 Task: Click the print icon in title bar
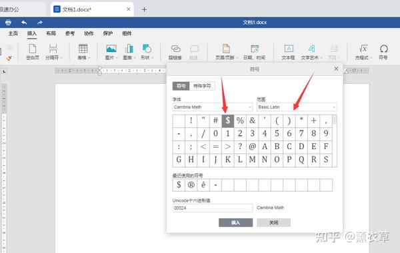pos(8,23)
